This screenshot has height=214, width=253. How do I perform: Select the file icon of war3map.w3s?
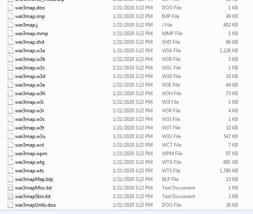click(10, 119)
